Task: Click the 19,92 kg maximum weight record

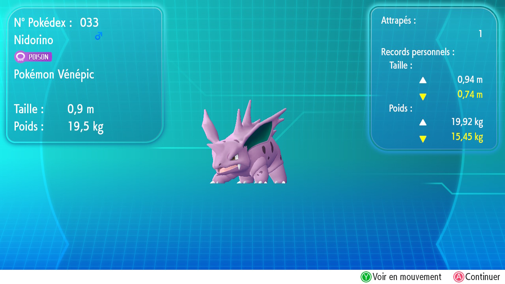Action: [x=467, y=122]
